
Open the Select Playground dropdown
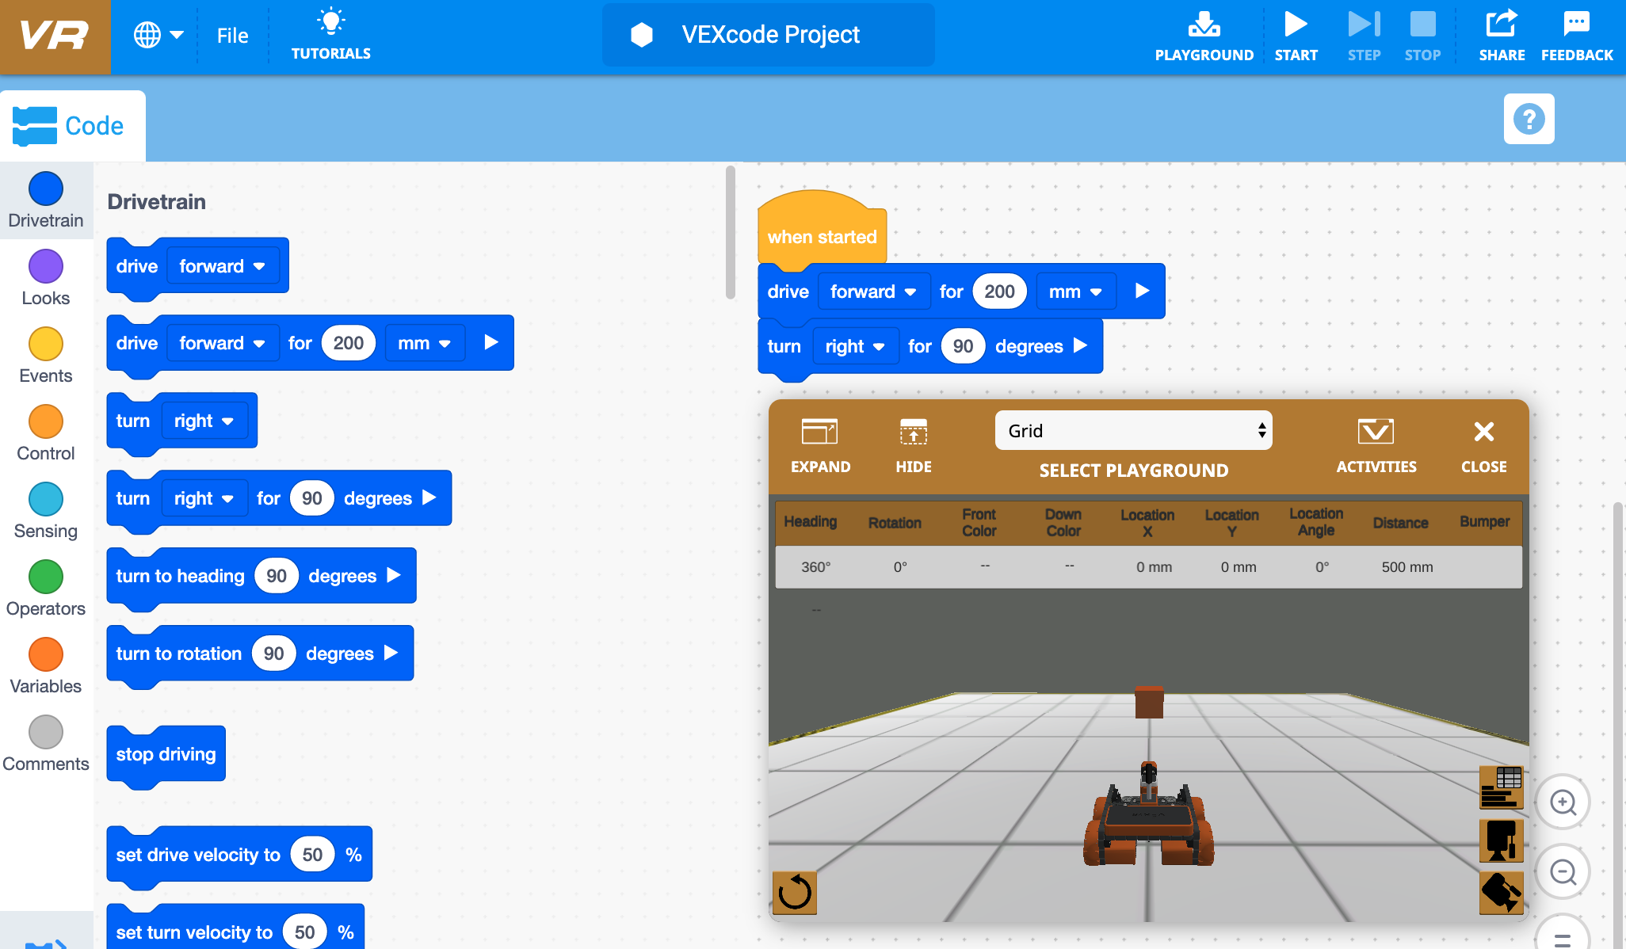click(1133, 430)
